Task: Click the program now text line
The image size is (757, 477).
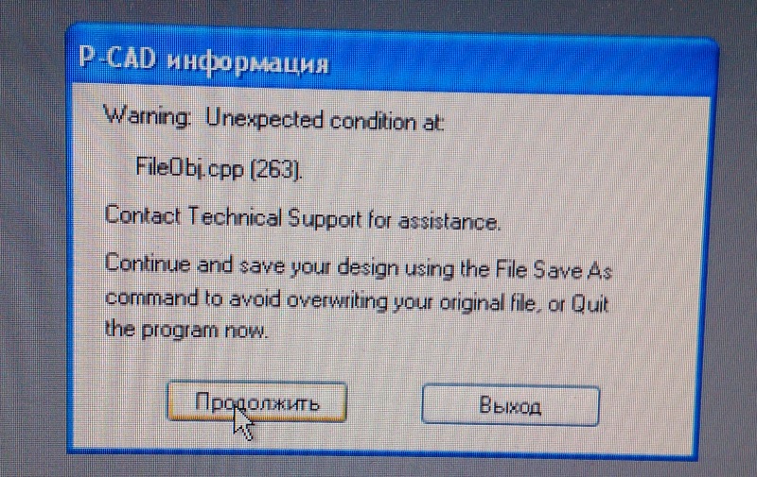Action: pos(185,330)
